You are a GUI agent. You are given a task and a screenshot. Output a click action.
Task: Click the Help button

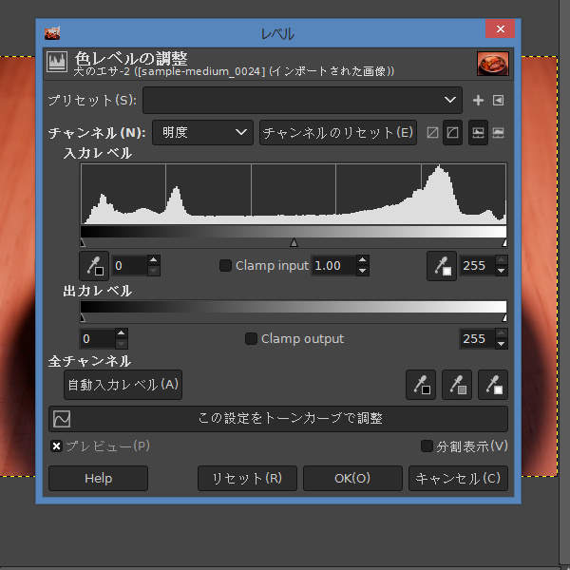(98, 479)
